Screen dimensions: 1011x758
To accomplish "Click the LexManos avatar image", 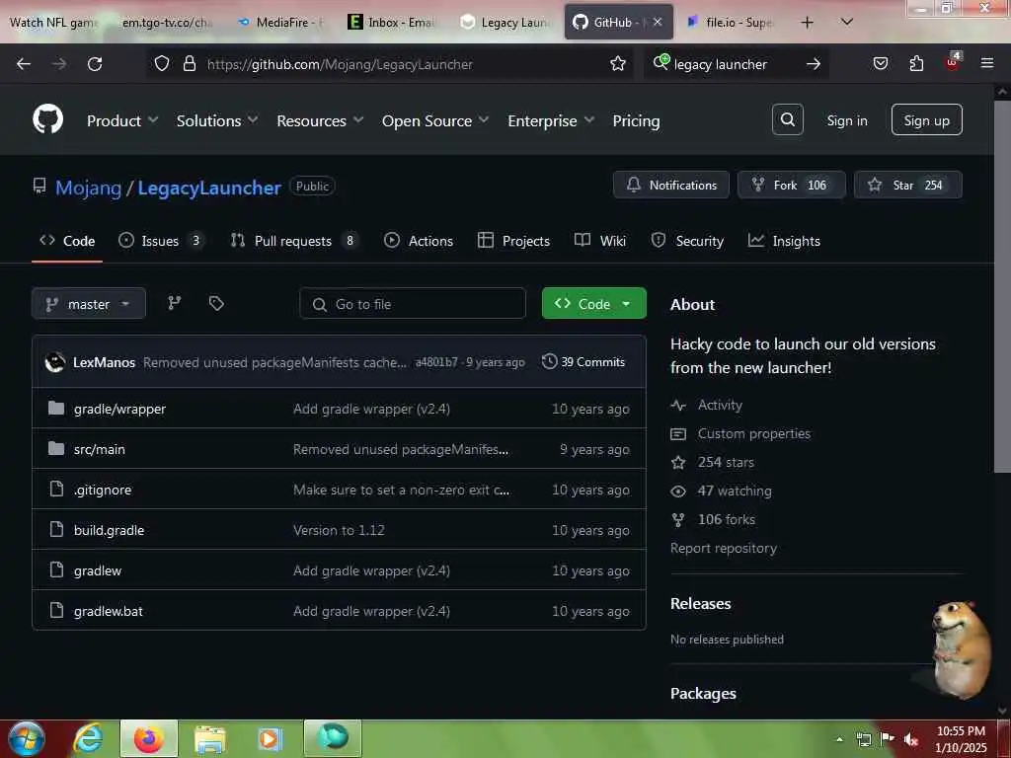I will tap(55, 362).
